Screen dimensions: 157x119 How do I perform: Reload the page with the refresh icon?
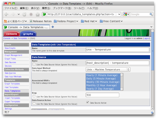(x=25, y=14)
